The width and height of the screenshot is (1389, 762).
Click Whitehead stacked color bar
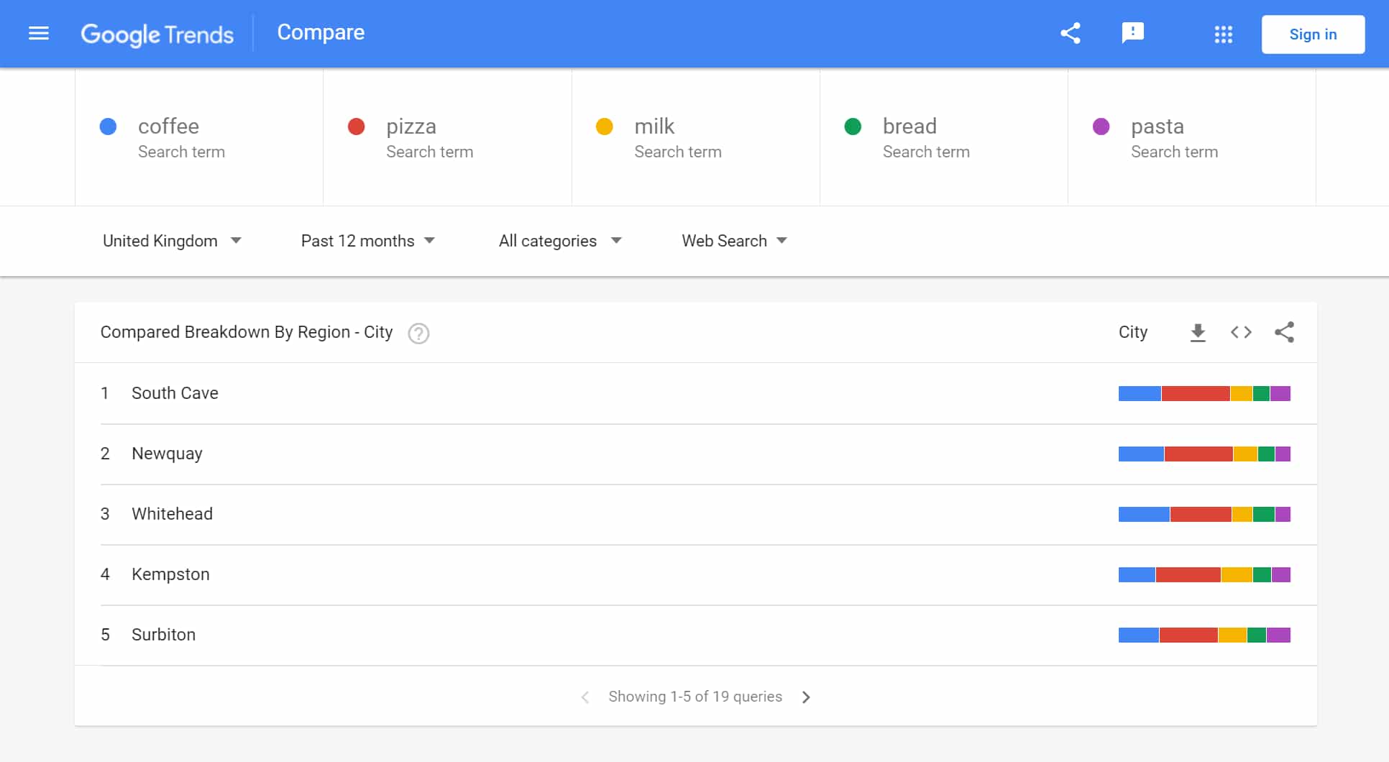tap(1204, 514)
